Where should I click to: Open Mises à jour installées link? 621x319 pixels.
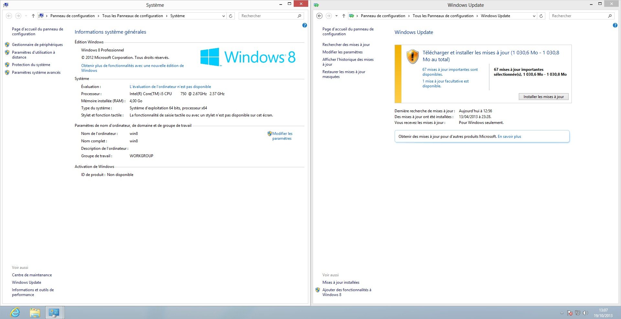[x=341, y=282]
